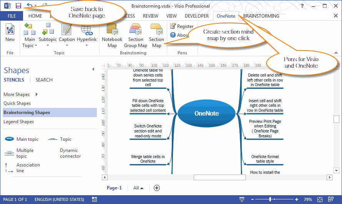Expand the Subtopic dropdown arrow
The width and height of the screenshot is (342, 204).
coord(48,46)
